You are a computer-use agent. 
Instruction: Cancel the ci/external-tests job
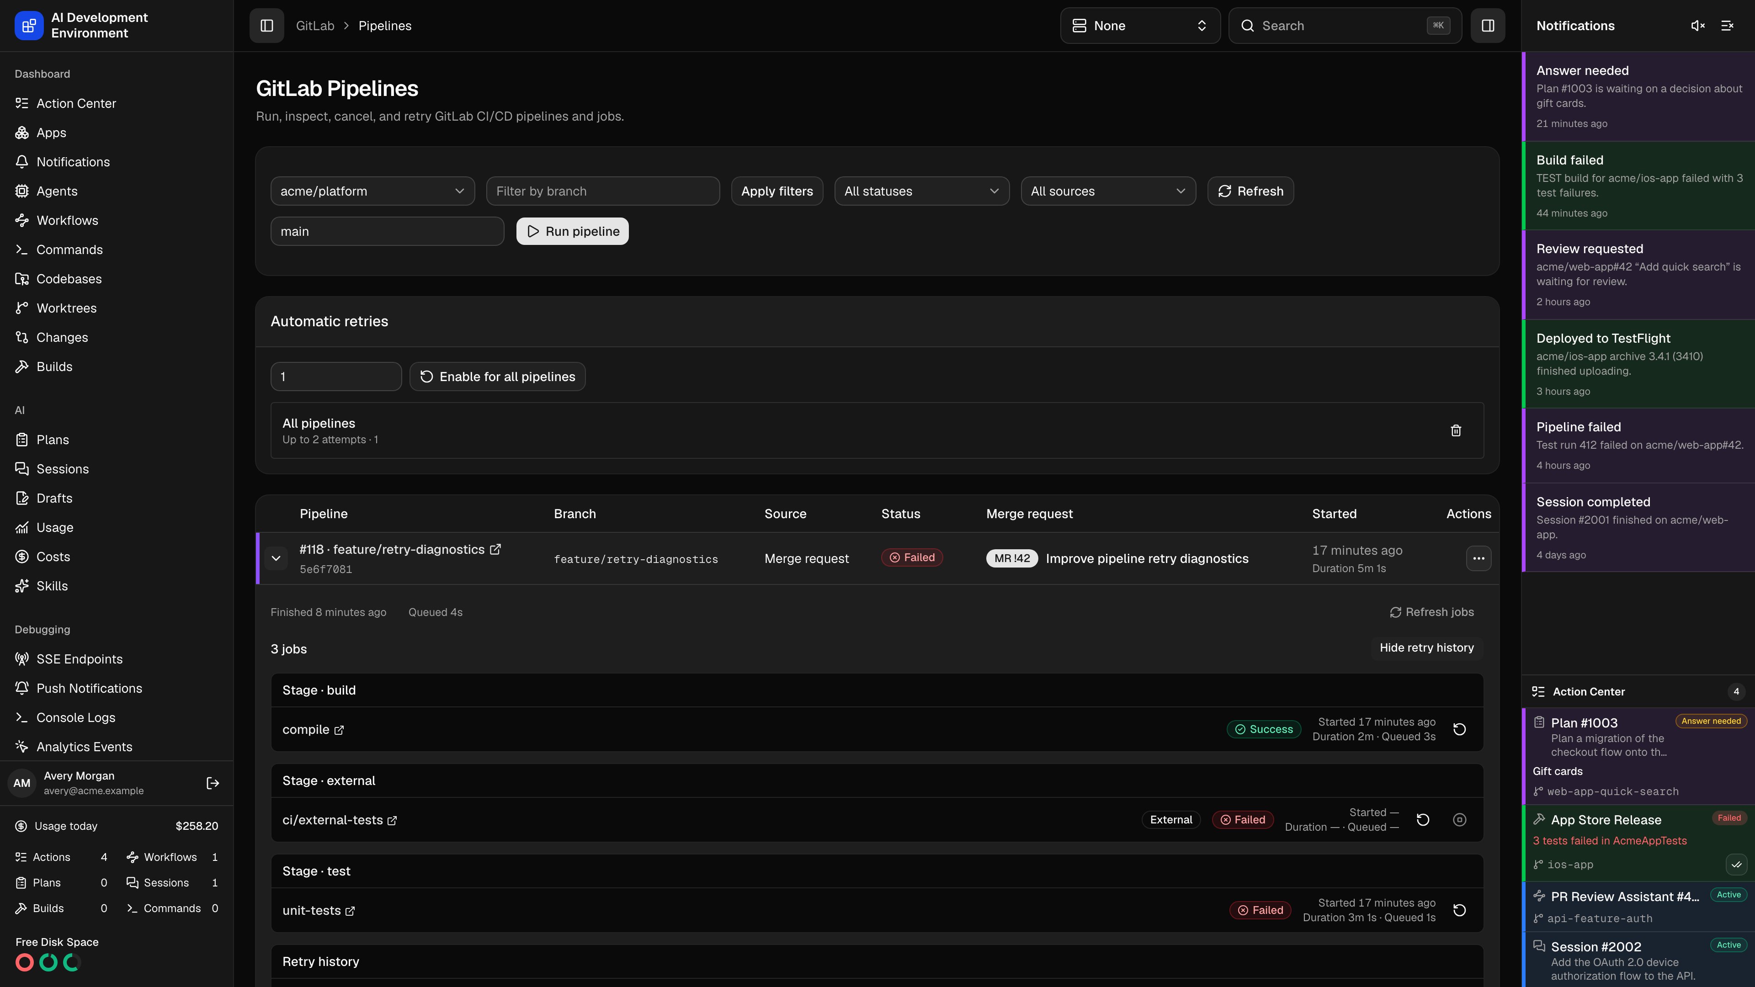[1459, 820]
